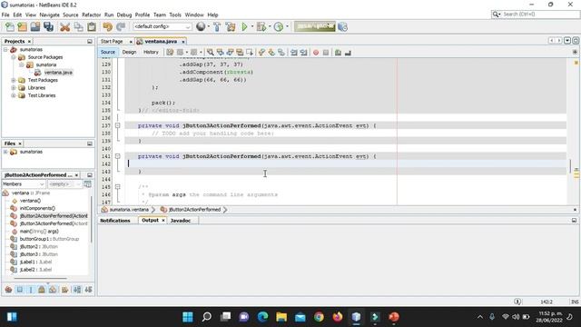
Task: Click the Shift Line Left icon
Action: tap(294, 53)
